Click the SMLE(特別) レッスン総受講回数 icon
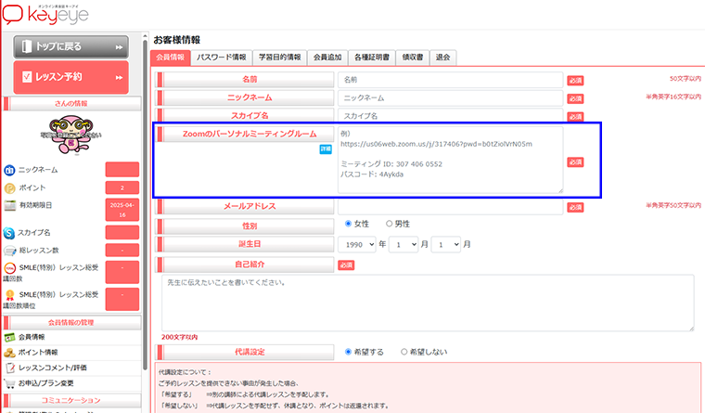Image resolution: width=705 pixels, height=413 pixels. pos(9,268)
